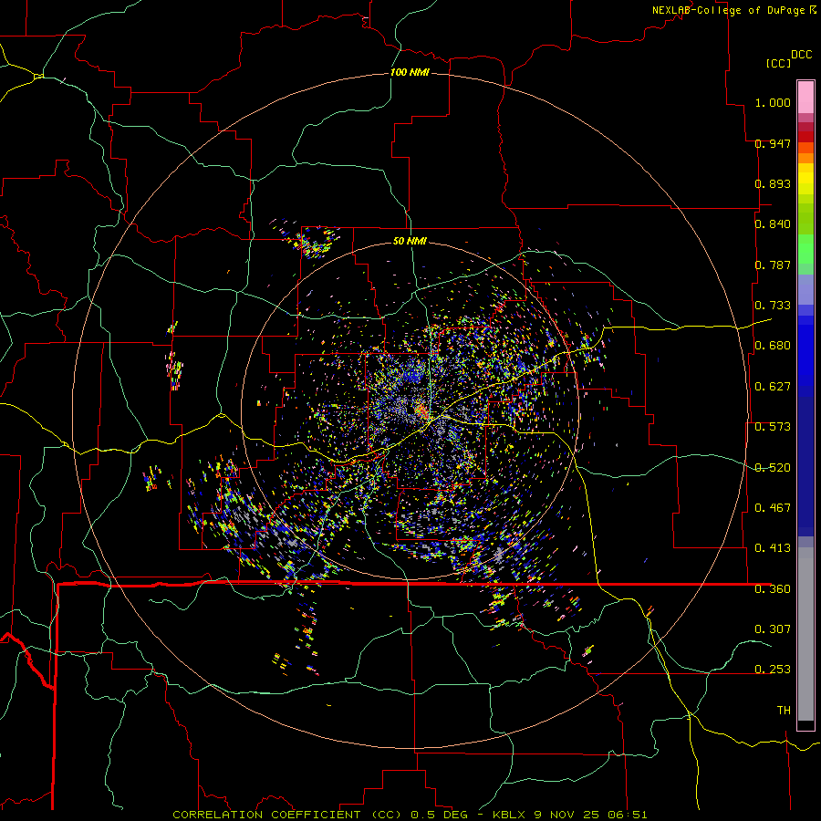Click the DCC product label
821x821 pixels.
801,55
